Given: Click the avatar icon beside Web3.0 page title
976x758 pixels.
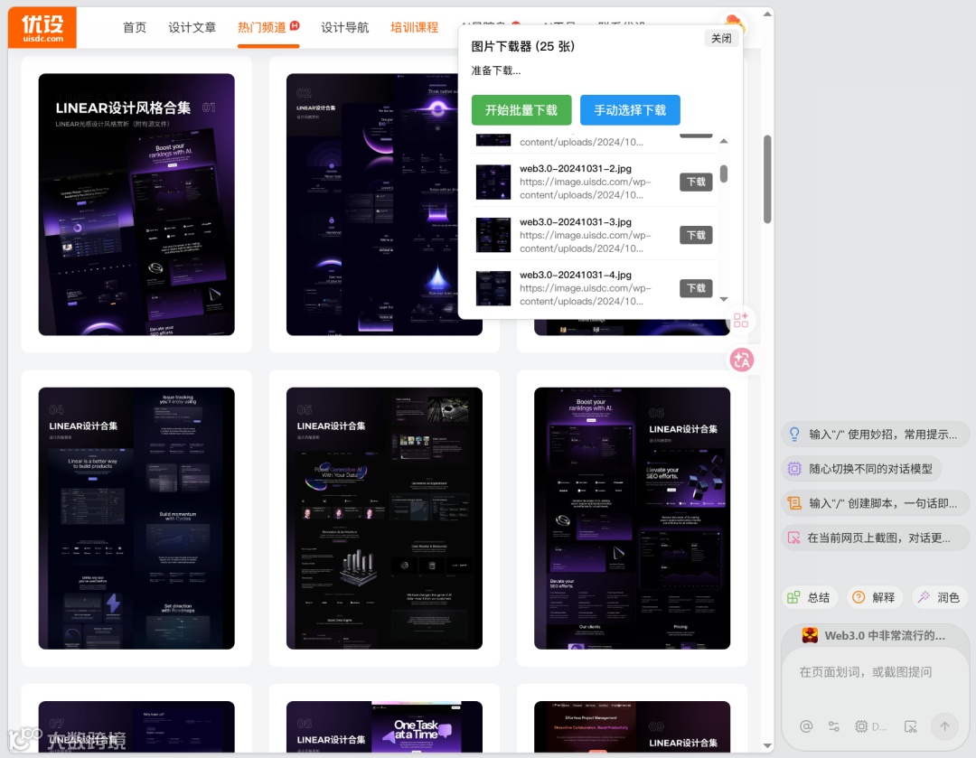Looking at the screenshot, I should [x=810, y=635].
